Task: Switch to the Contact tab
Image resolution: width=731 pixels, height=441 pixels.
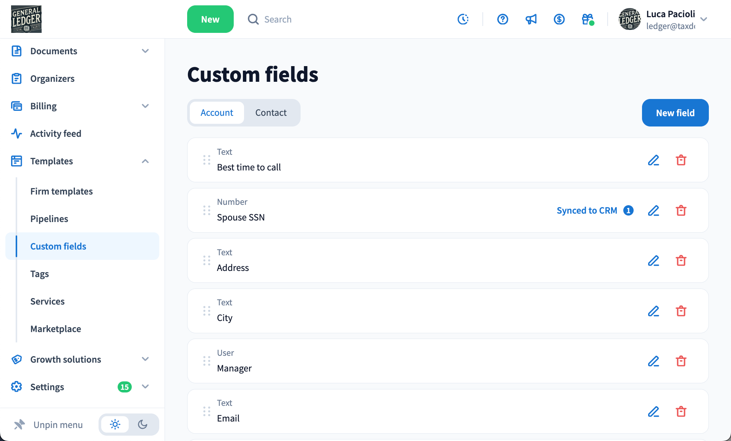Action: pyautogui.click(x=271, y=113)
